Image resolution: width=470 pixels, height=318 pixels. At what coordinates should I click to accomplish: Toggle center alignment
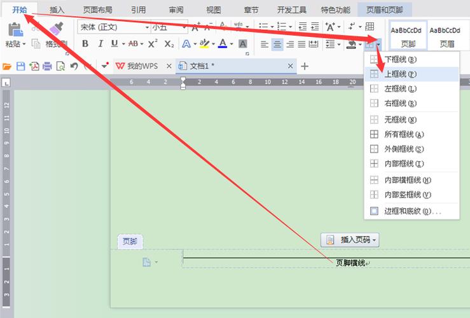[277, 45]
